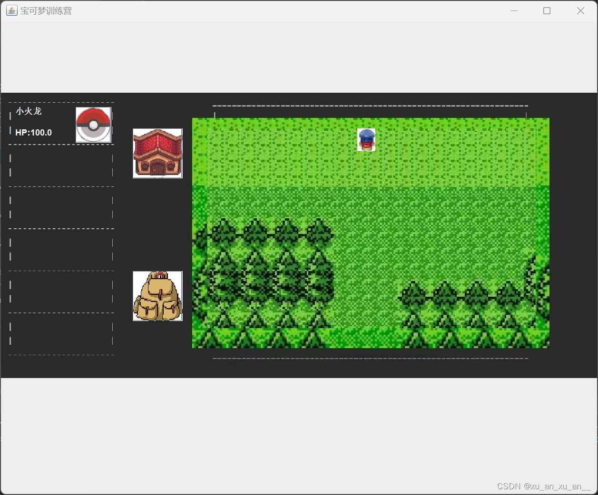This screenshot has height=495, width=598.
Task: Open the red-roofed house building icon
Action: [157, 154]
